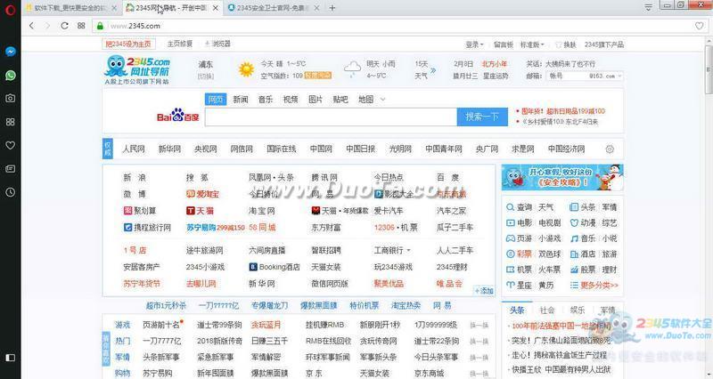Open WhatsApp in the Opera sidebar
The width and height of the screenshot is (713, 379).
click(10, 76)
